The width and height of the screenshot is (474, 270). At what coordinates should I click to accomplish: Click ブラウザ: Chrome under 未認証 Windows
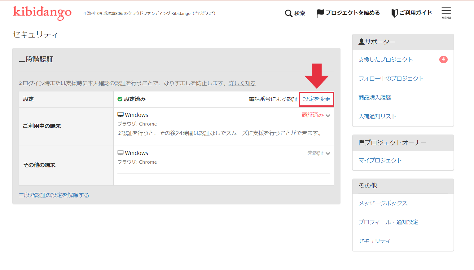pos(137,162)
